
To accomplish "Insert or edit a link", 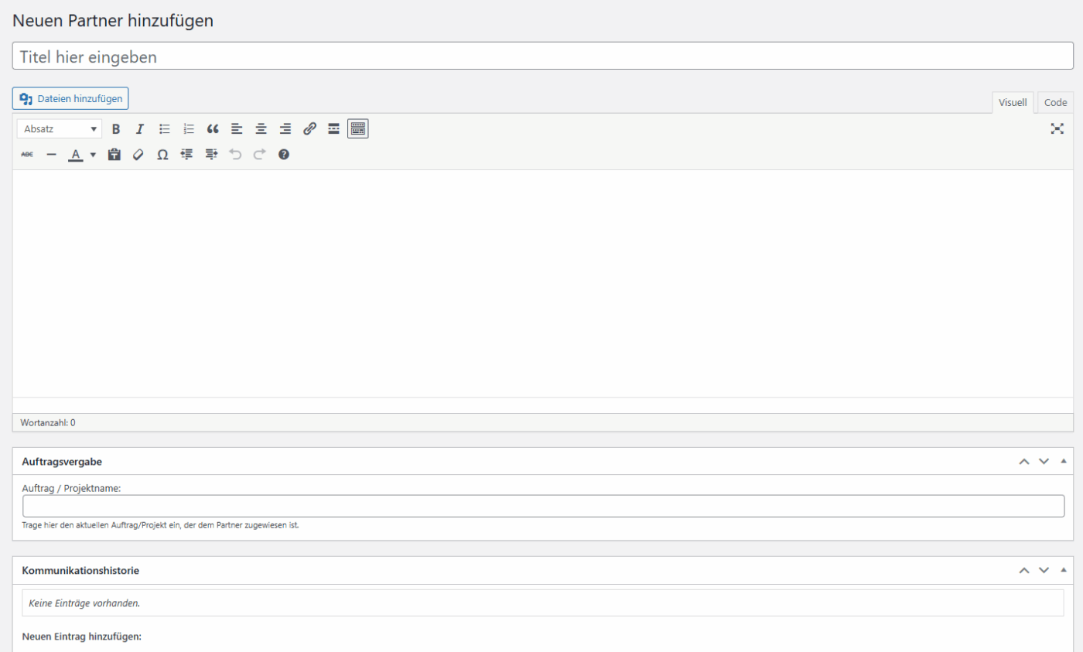I will [309, 129].
